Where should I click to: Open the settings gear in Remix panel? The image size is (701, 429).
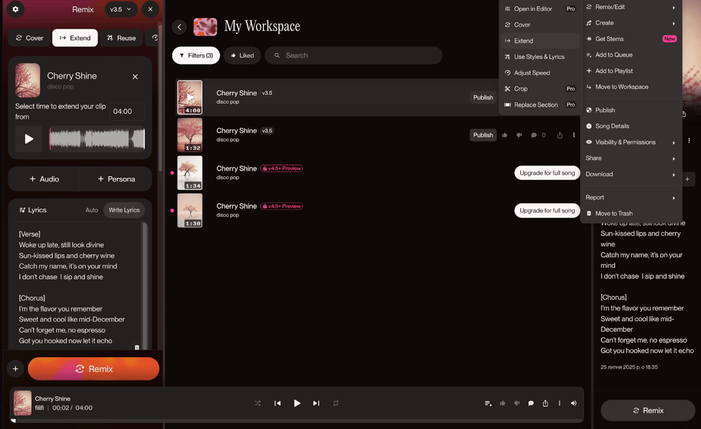point(16,9)
